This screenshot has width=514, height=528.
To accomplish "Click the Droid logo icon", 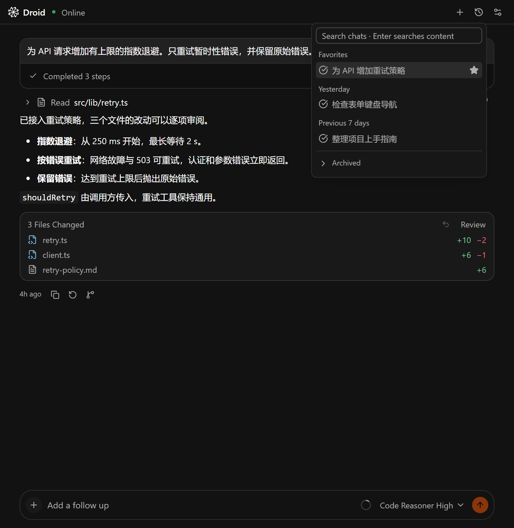I will pyautogui.click(x=14, y=12).
